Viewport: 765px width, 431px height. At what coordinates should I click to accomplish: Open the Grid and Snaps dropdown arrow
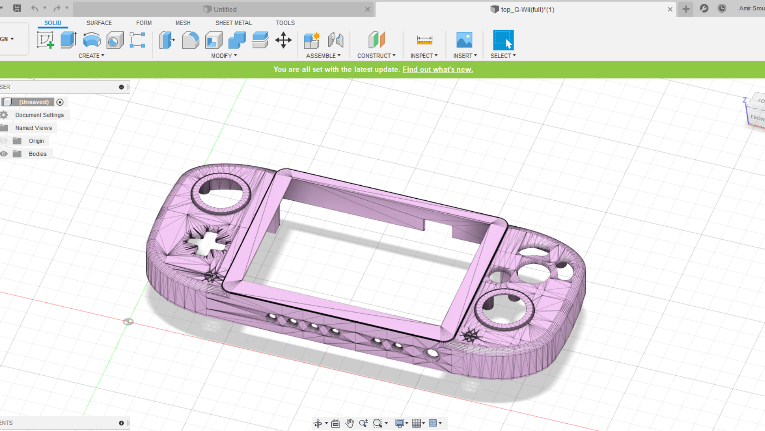tap(423, 423)
